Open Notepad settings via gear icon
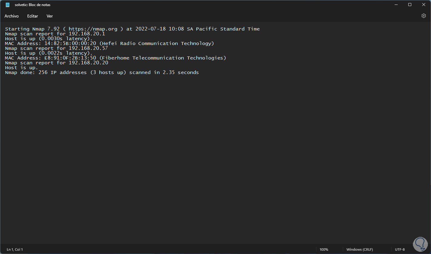431x254 pixels. [424, 16]
